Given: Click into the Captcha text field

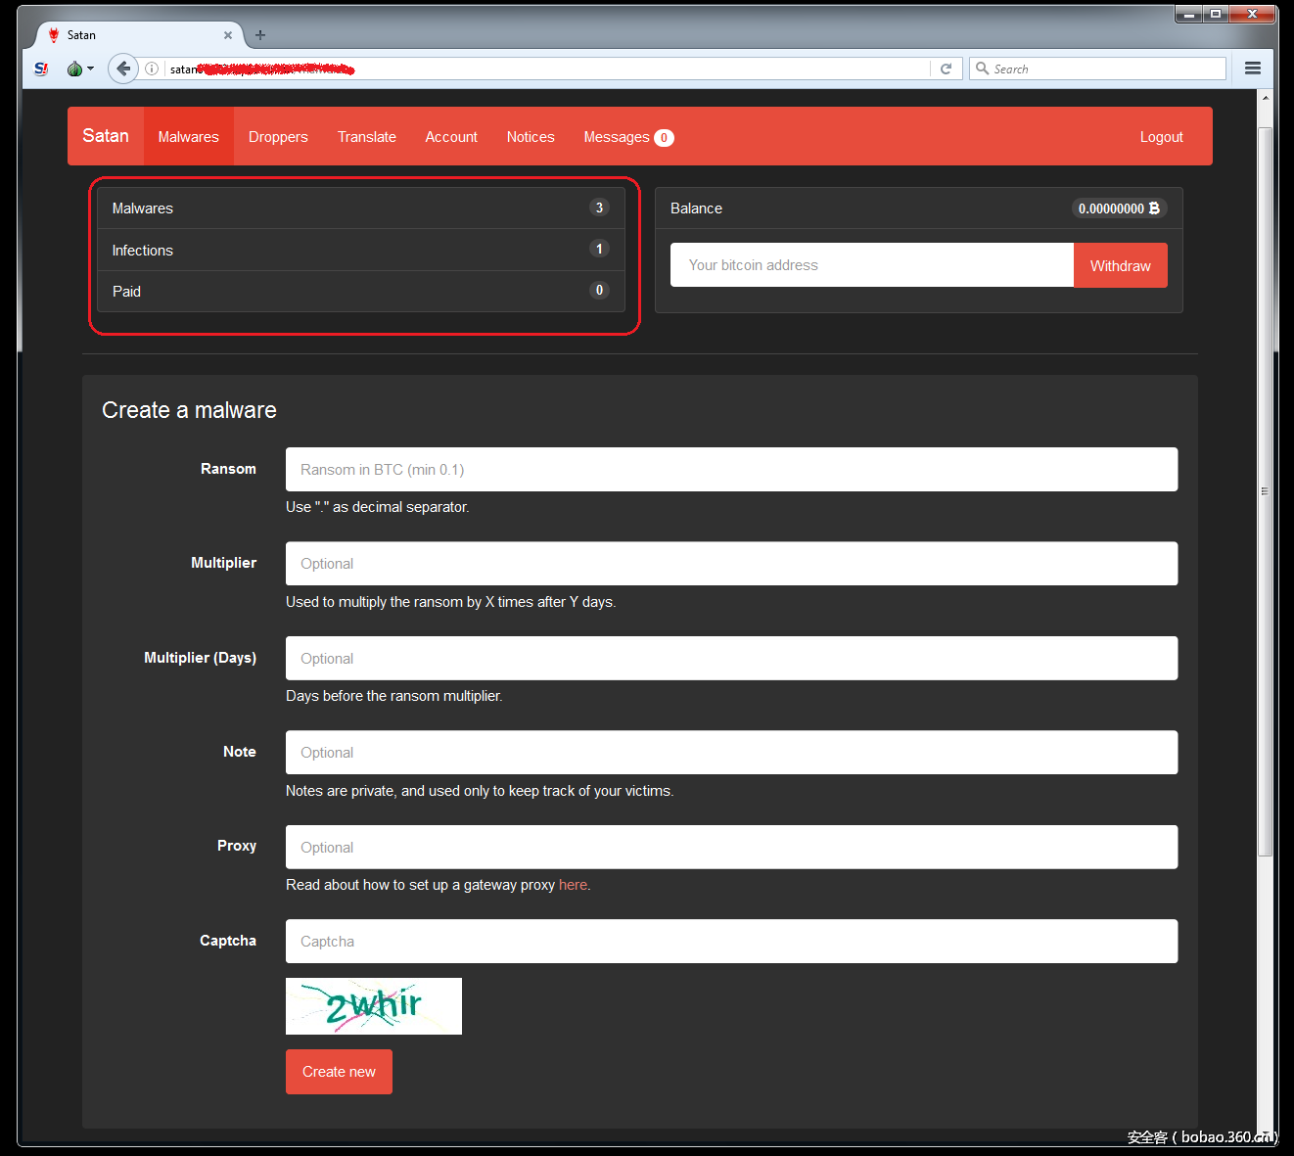Looking at the screenshot, I should (731, 942).
